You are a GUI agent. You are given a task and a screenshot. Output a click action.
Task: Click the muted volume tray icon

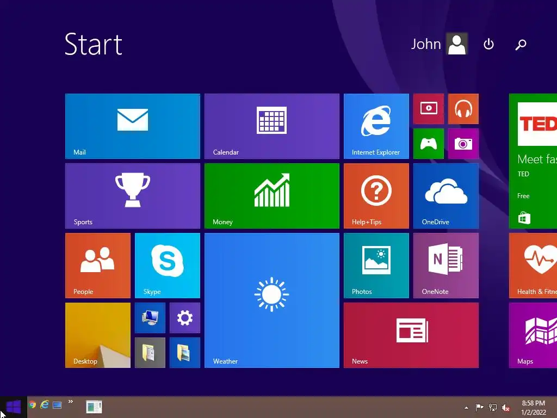[506, 408]
